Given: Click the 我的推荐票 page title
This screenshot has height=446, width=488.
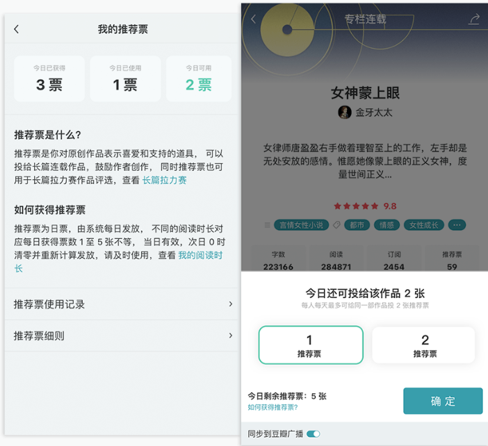Looking at the screenshot, I should [x=123, y=29].
